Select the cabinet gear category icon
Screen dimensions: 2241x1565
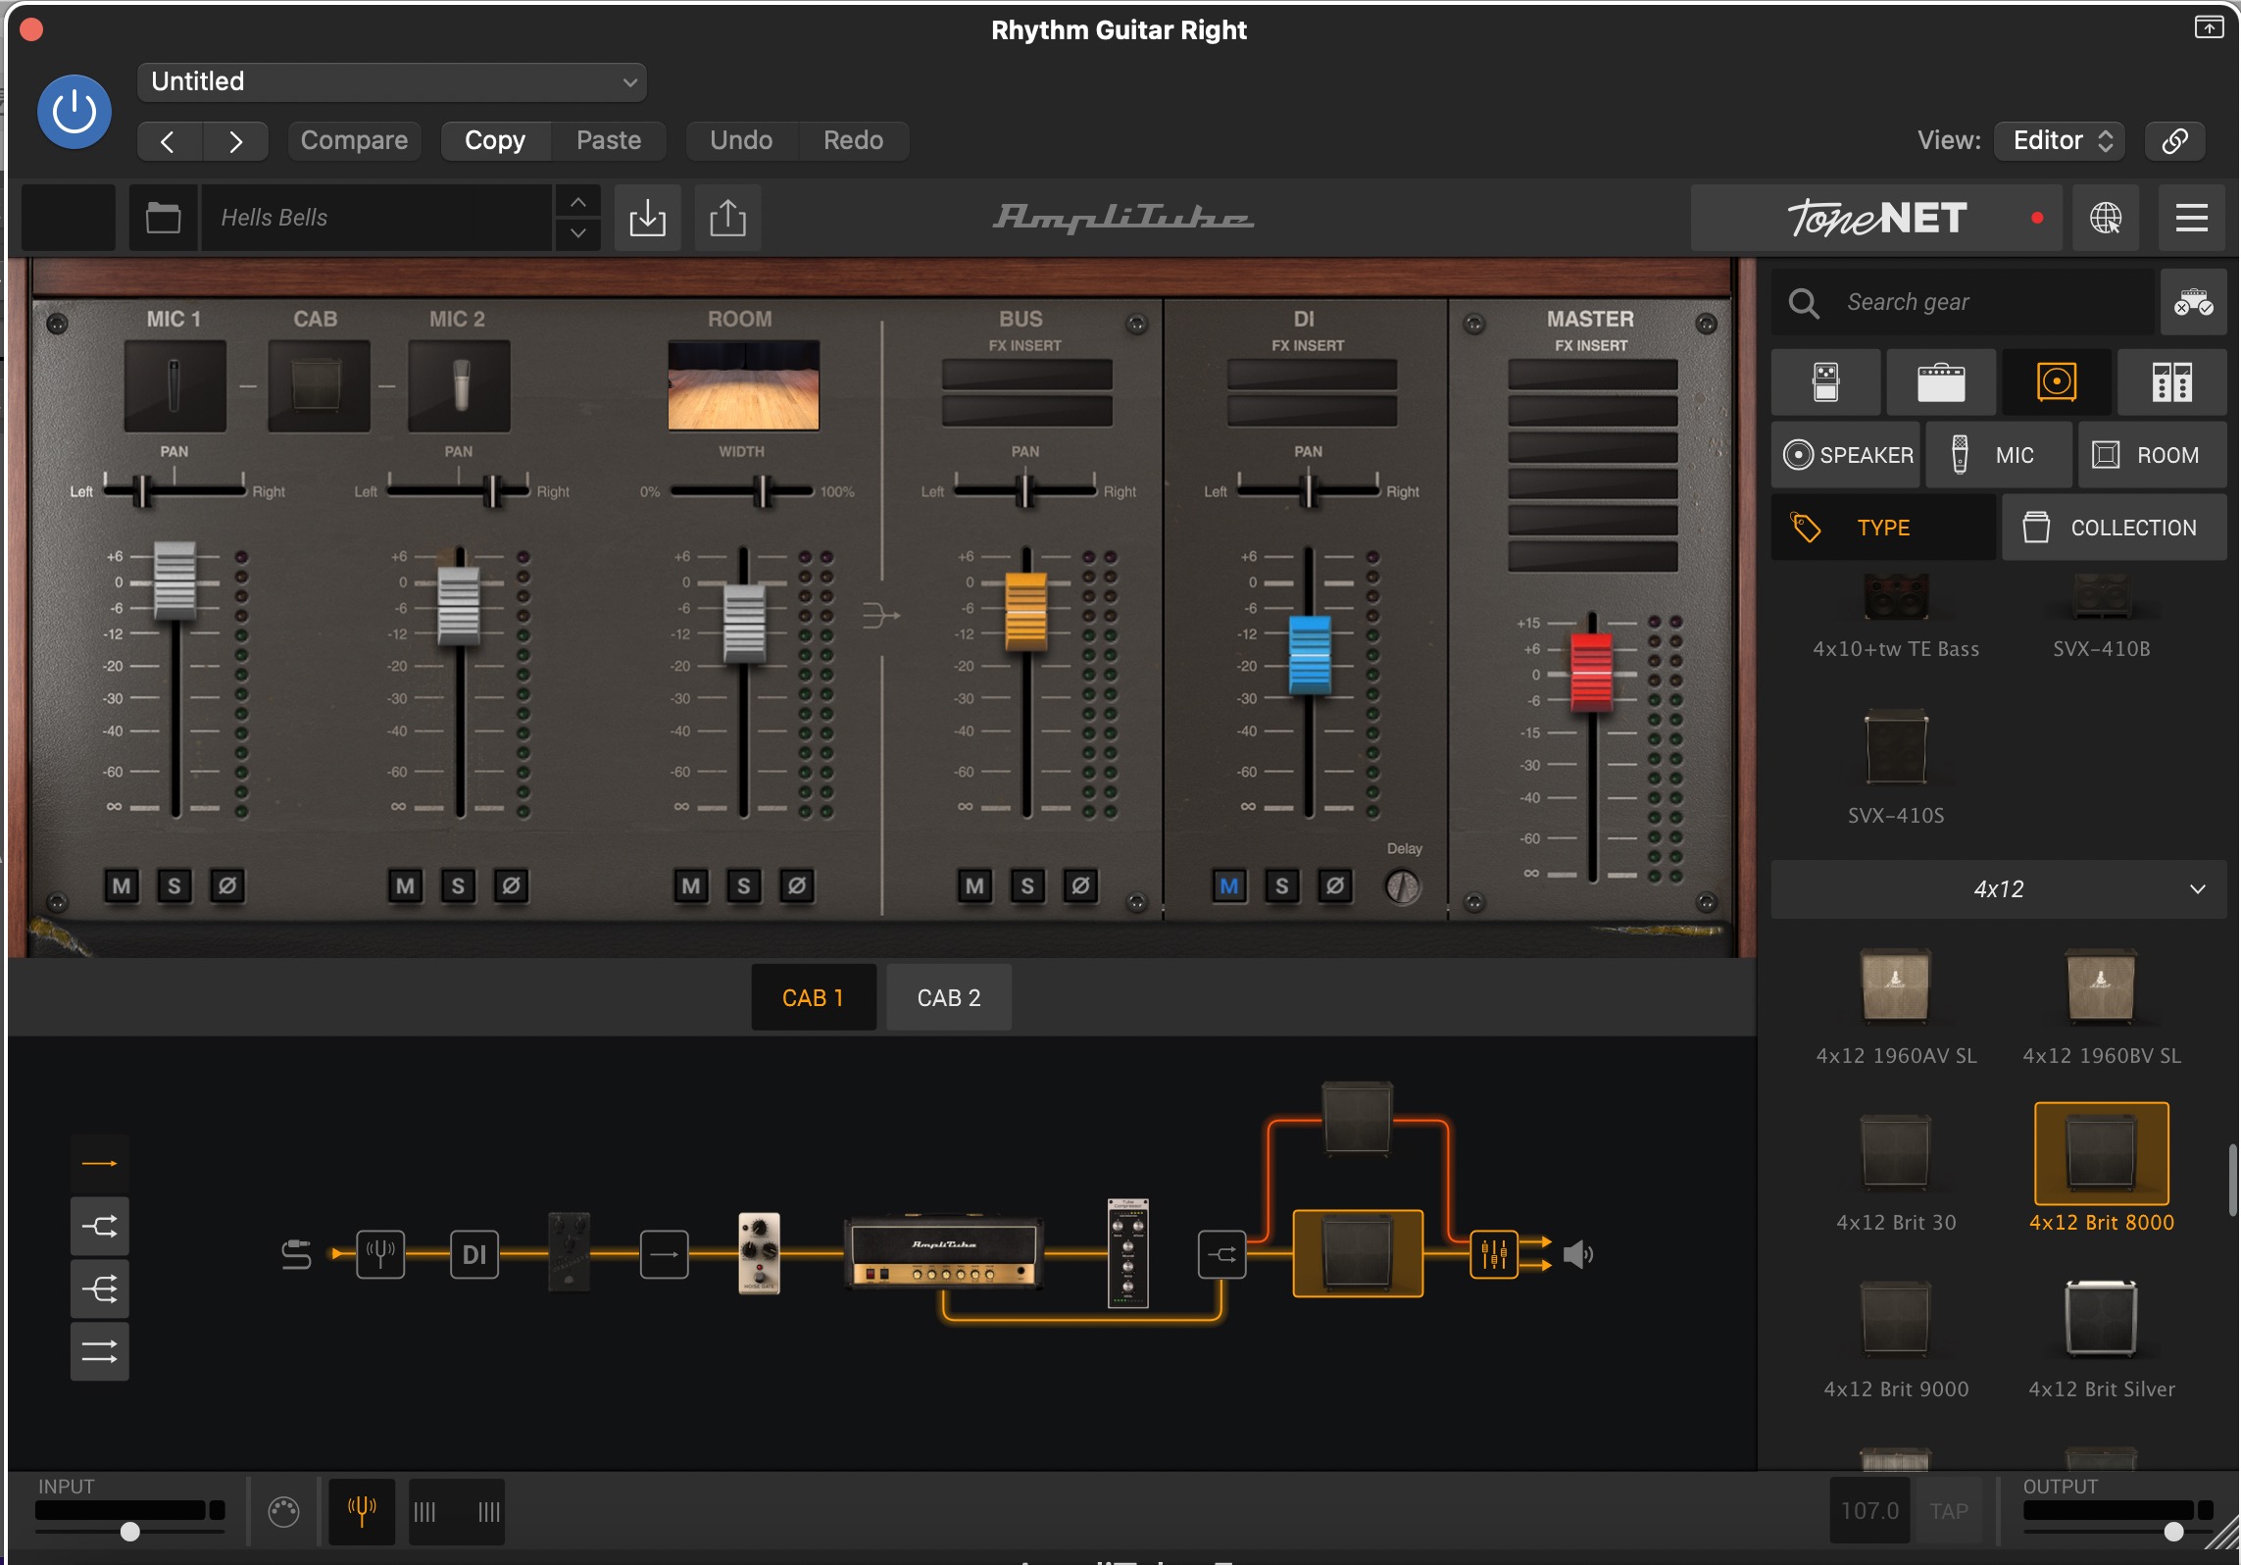(2057, 382)
